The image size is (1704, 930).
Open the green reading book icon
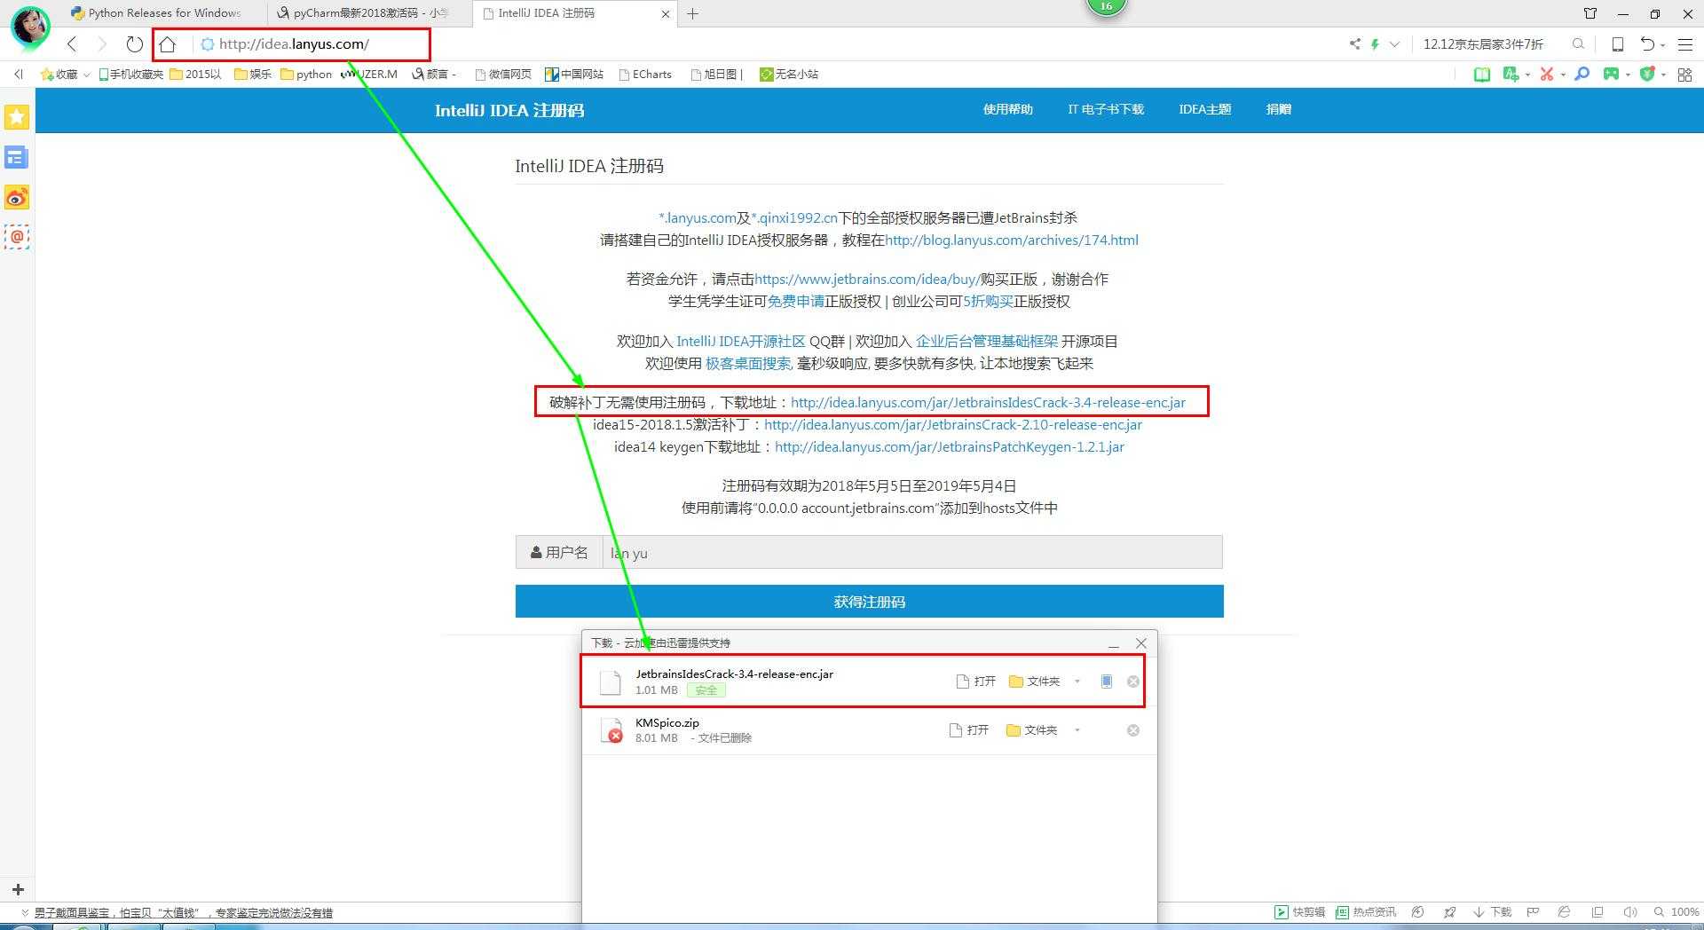[1481, 75]
